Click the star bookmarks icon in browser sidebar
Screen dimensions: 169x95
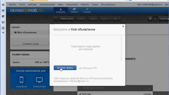point(3,5)
